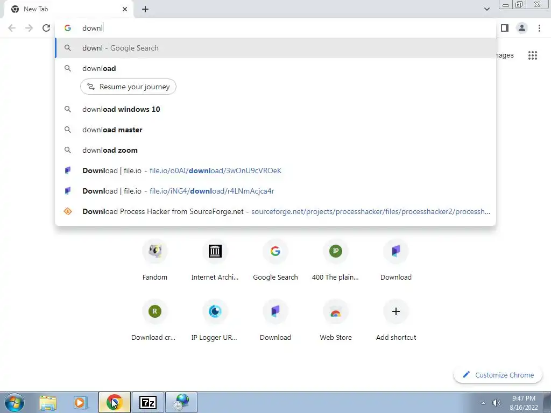Open the Chrome three-dot menu
The height and width of the screenshot is (413, 551).
539,28
